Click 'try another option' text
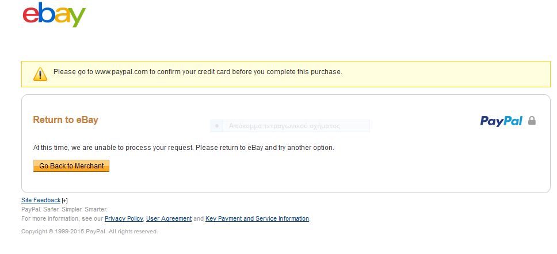This screenshot has width=557, height=254. pyautogui.click(x=306, y=148)
